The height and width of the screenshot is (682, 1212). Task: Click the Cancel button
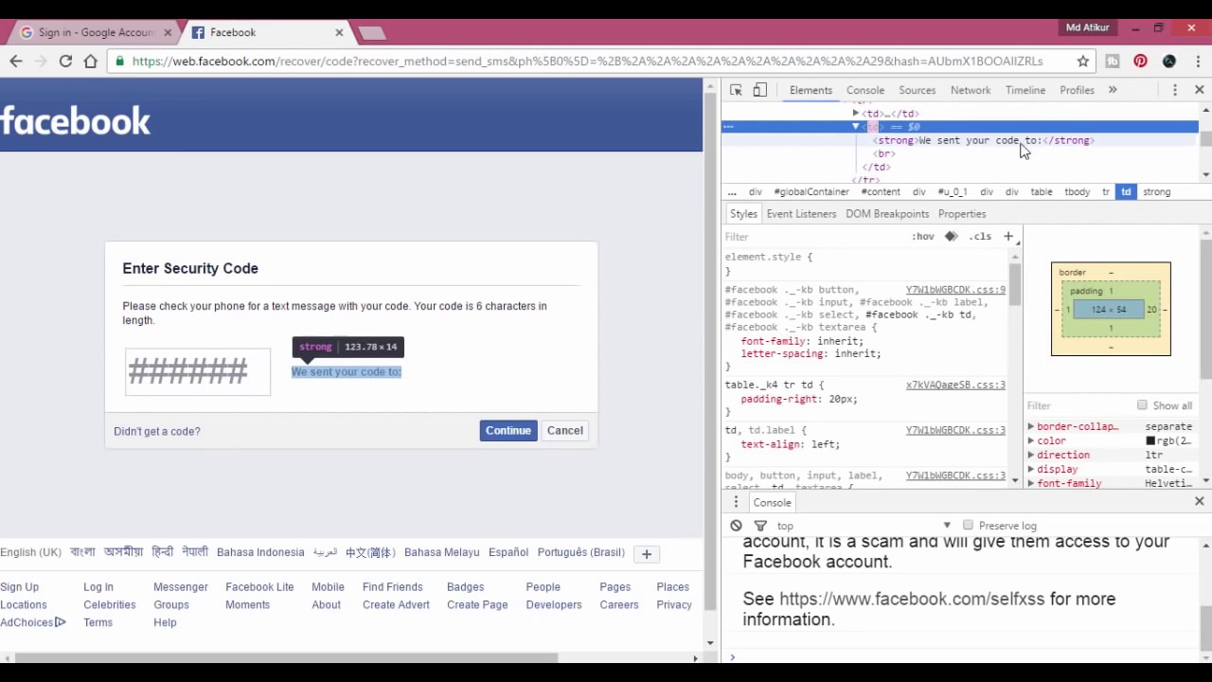(565, 430)
